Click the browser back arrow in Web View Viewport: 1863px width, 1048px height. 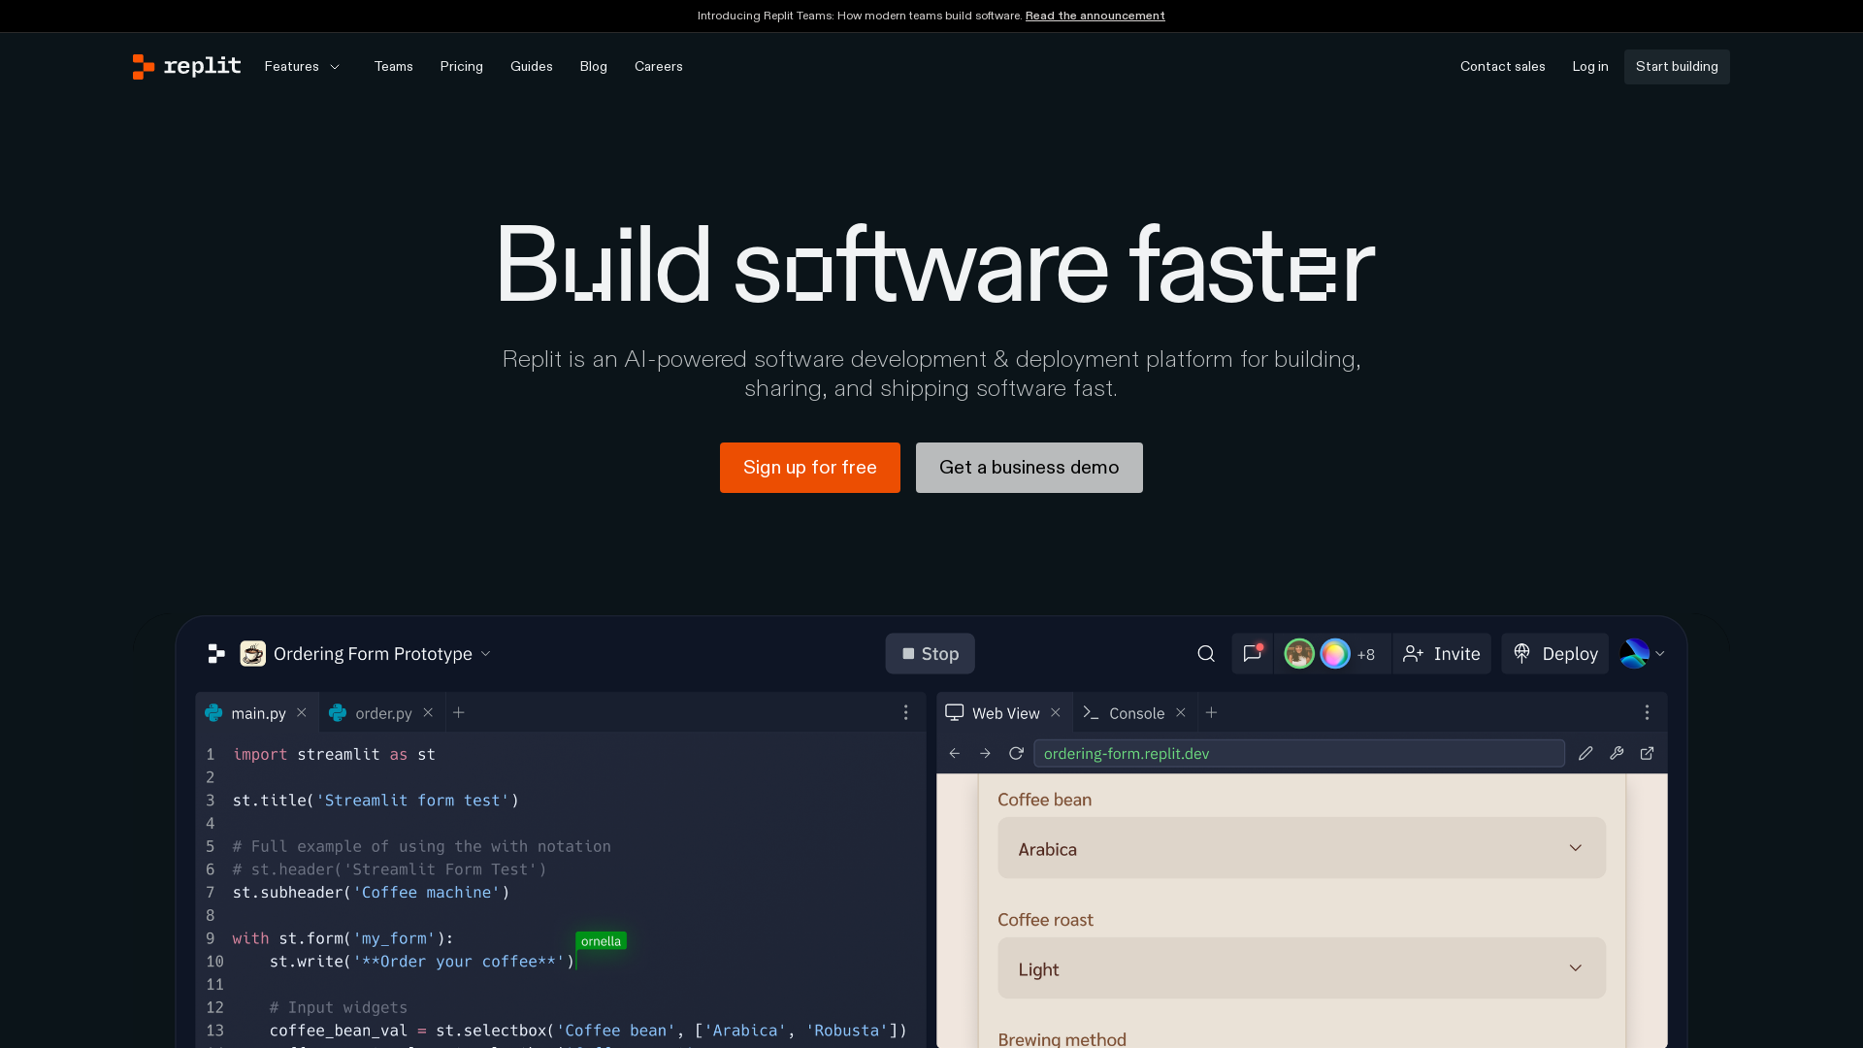point(955,754)
